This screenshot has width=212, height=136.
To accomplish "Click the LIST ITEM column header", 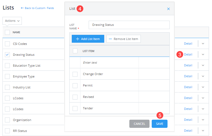I will (x=88, y=51).
